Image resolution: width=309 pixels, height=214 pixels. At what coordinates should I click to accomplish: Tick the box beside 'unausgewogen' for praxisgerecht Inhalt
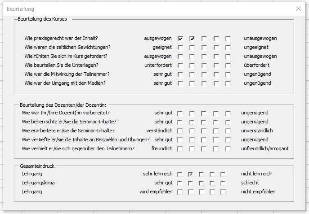pyautogui.click(x=228, y=39)
